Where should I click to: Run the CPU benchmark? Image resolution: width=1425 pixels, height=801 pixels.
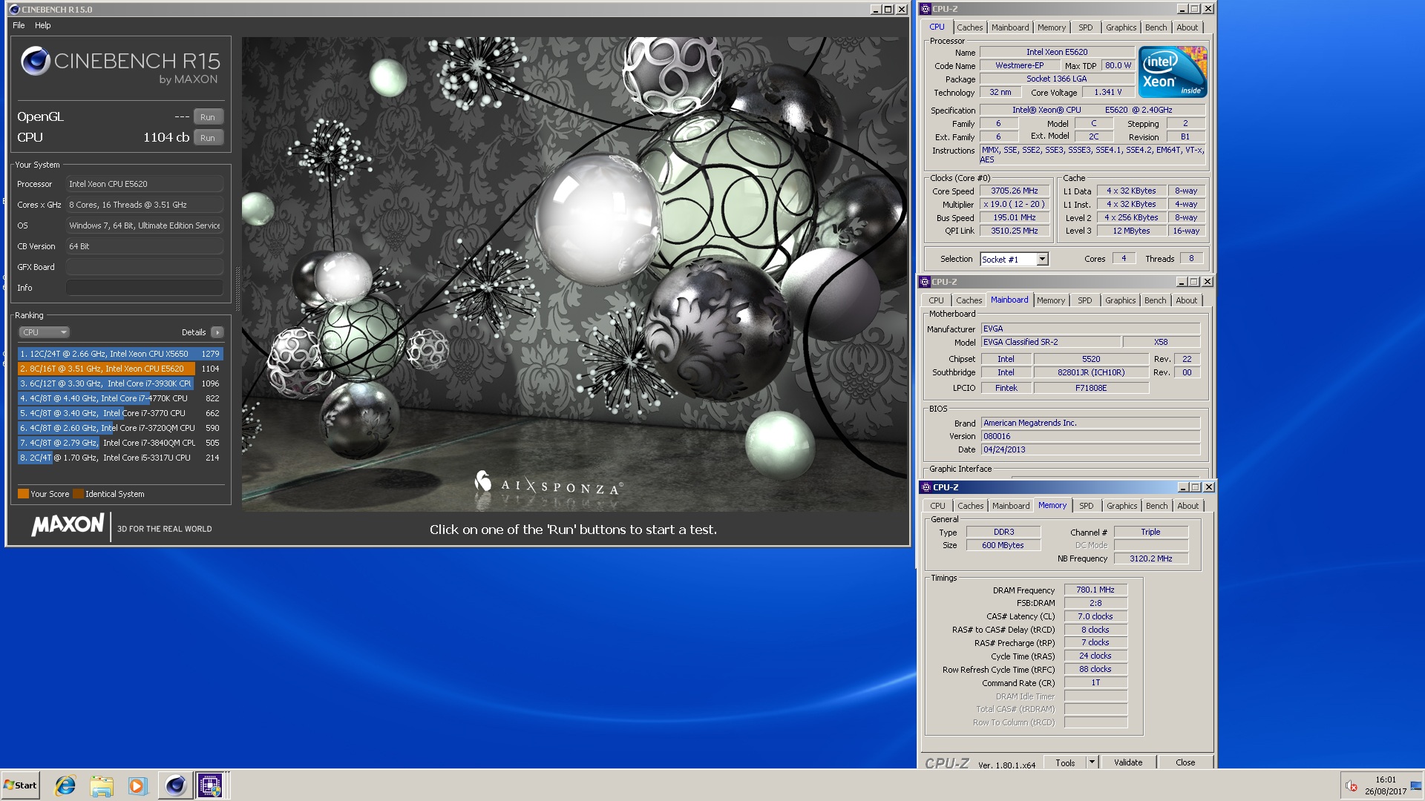tap(208, 138)
